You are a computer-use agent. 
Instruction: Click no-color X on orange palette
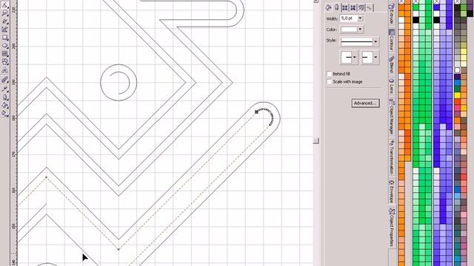click(401, 1)
